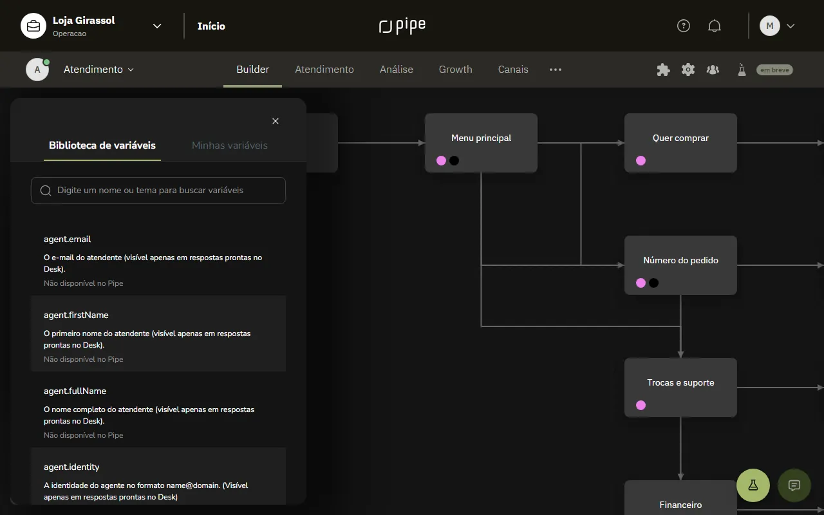The width and height of the screenshot is (824, 515).
Task: Select the agent.fullName variable
Action: 158,409
